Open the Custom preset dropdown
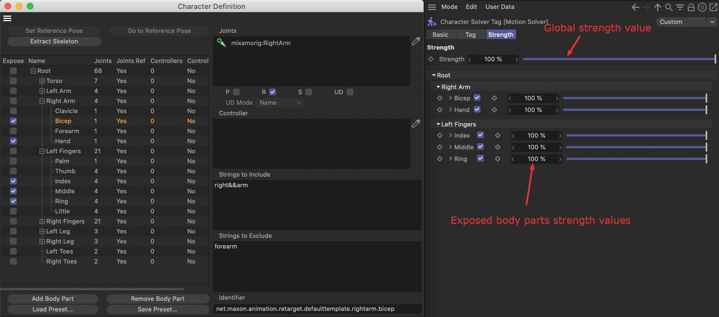Image resolution: width=719 pixels, height=317 pixels. click(687, 22)
